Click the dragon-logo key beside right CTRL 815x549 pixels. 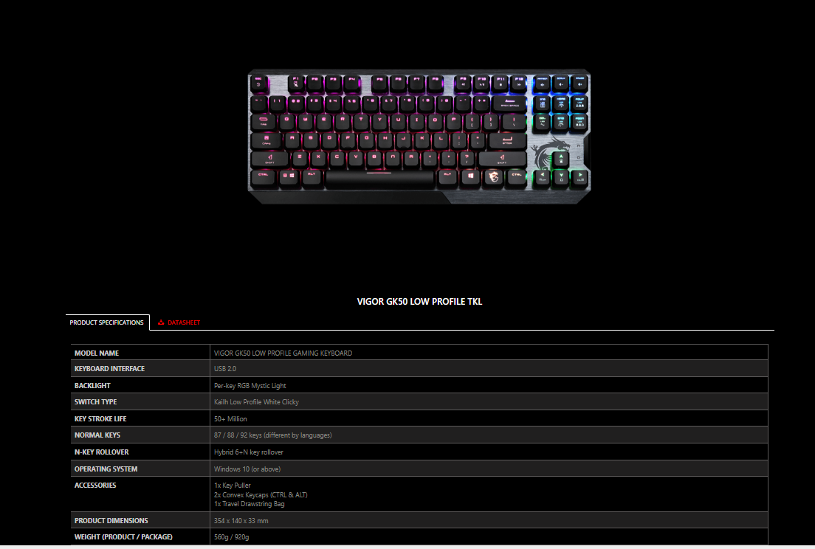click(493, 177)
